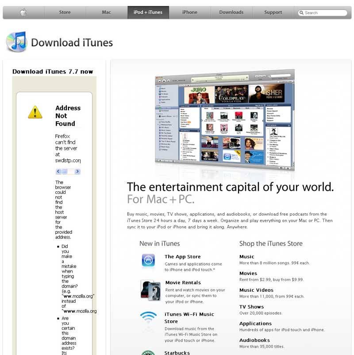Open the Starbucks link
The width and height of the screenshot is (354, 355).
(177, 353)
